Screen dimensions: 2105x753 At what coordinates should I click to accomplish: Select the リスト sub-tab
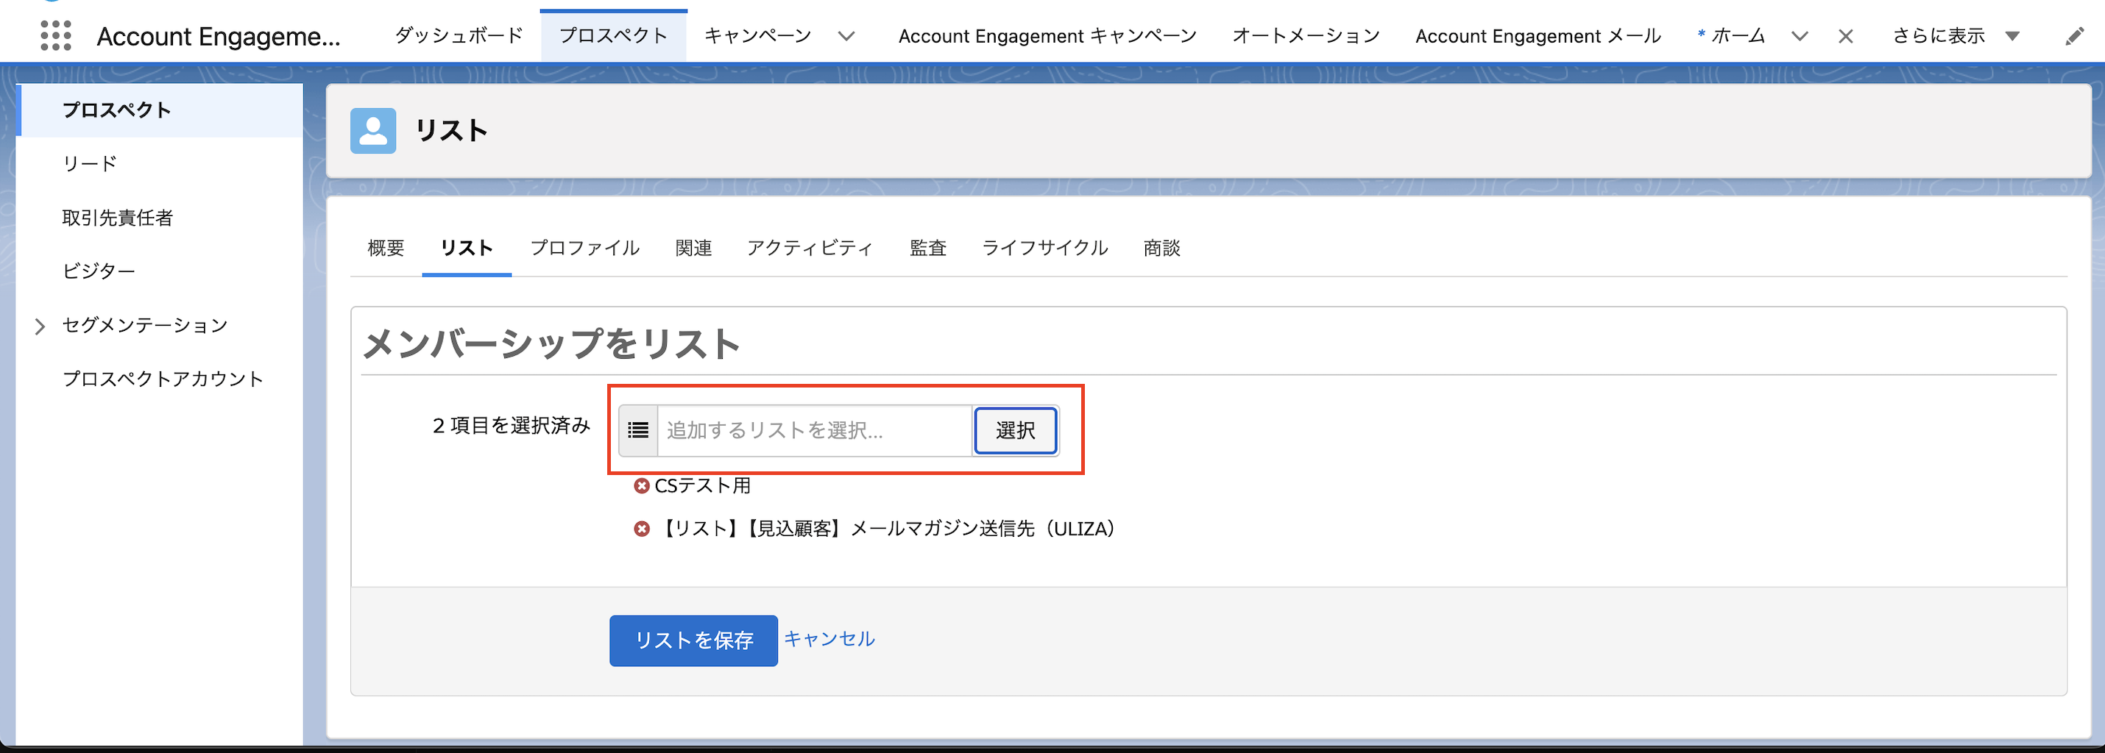click(x=466, y=249)
